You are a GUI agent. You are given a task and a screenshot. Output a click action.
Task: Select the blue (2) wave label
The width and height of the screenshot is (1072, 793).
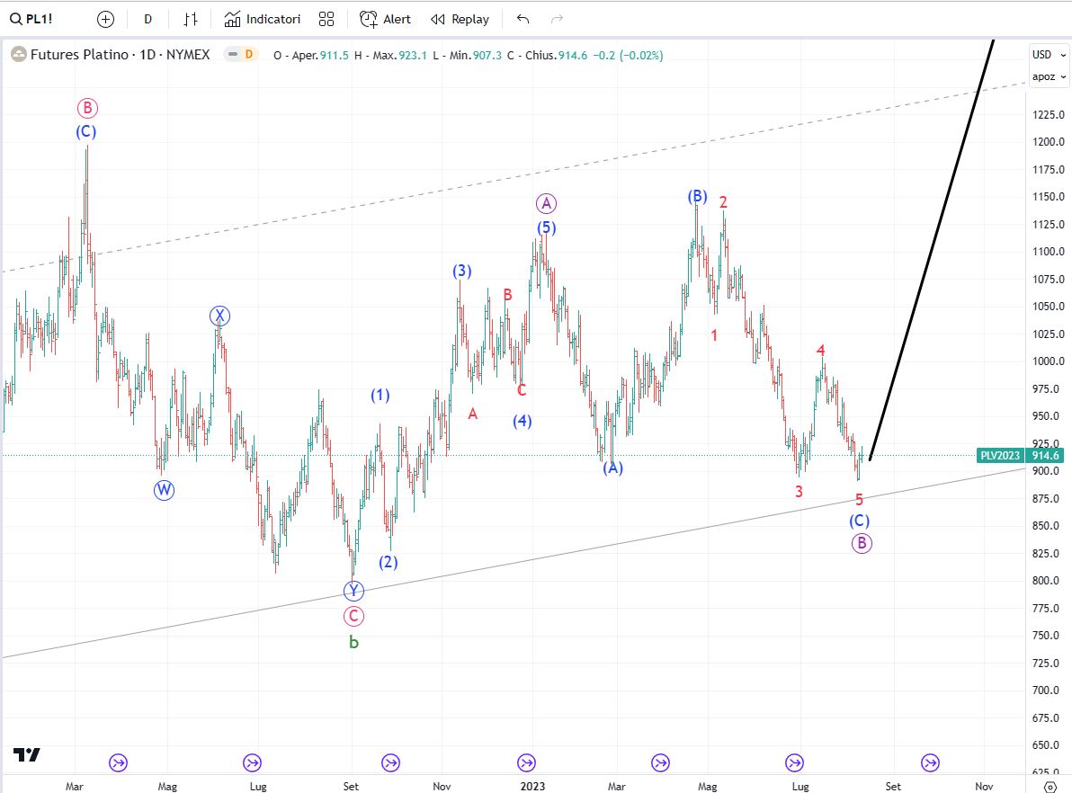(389, 562)
